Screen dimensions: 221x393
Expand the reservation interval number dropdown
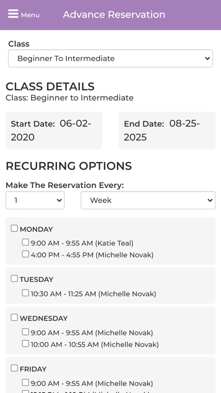[x=35, y=200]
